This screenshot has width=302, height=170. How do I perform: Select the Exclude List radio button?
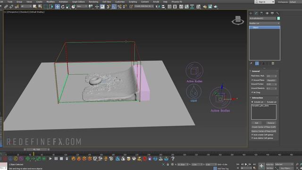click(265, 102)
